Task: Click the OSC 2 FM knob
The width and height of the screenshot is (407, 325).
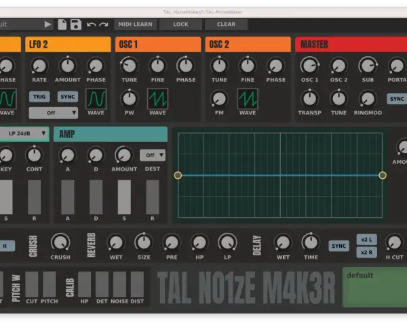Action: tap(219, 99)
